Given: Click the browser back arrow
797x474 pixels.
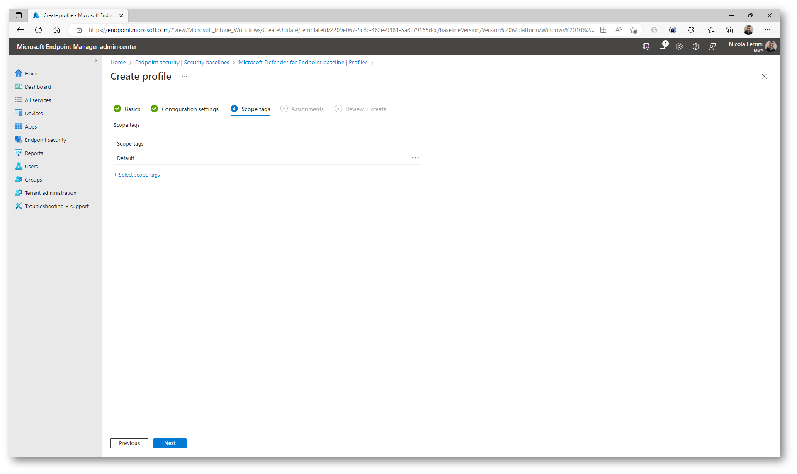Looking at the screenshot, I should (20, 30).
